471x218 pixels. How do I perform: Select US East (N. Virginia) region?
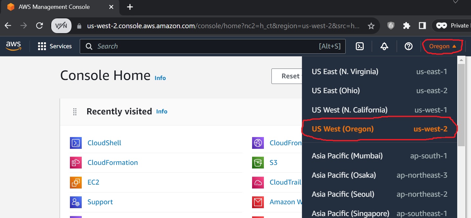click(379, 71)
